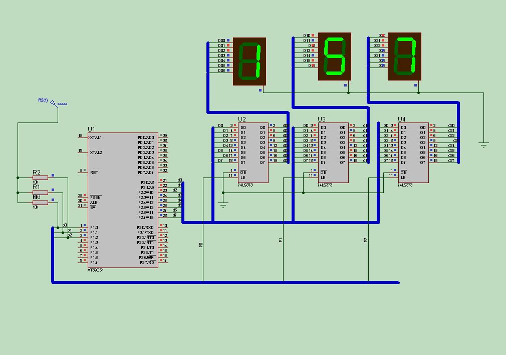Click the ALE pin label on U1
This screenshot has height=355, width=506.
coord(94,202)
